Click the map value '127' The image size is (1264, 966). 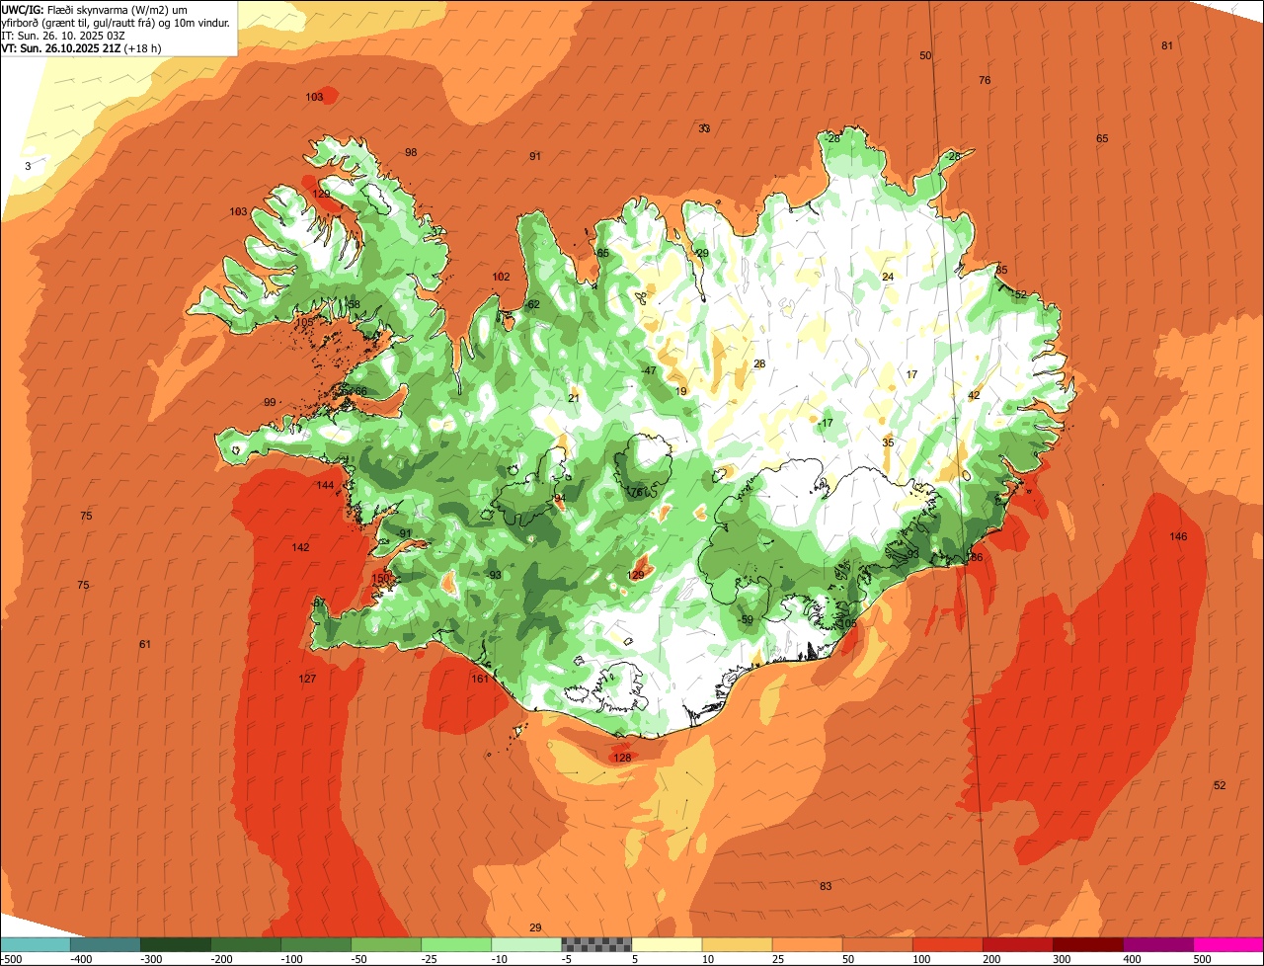coord(307,679)
